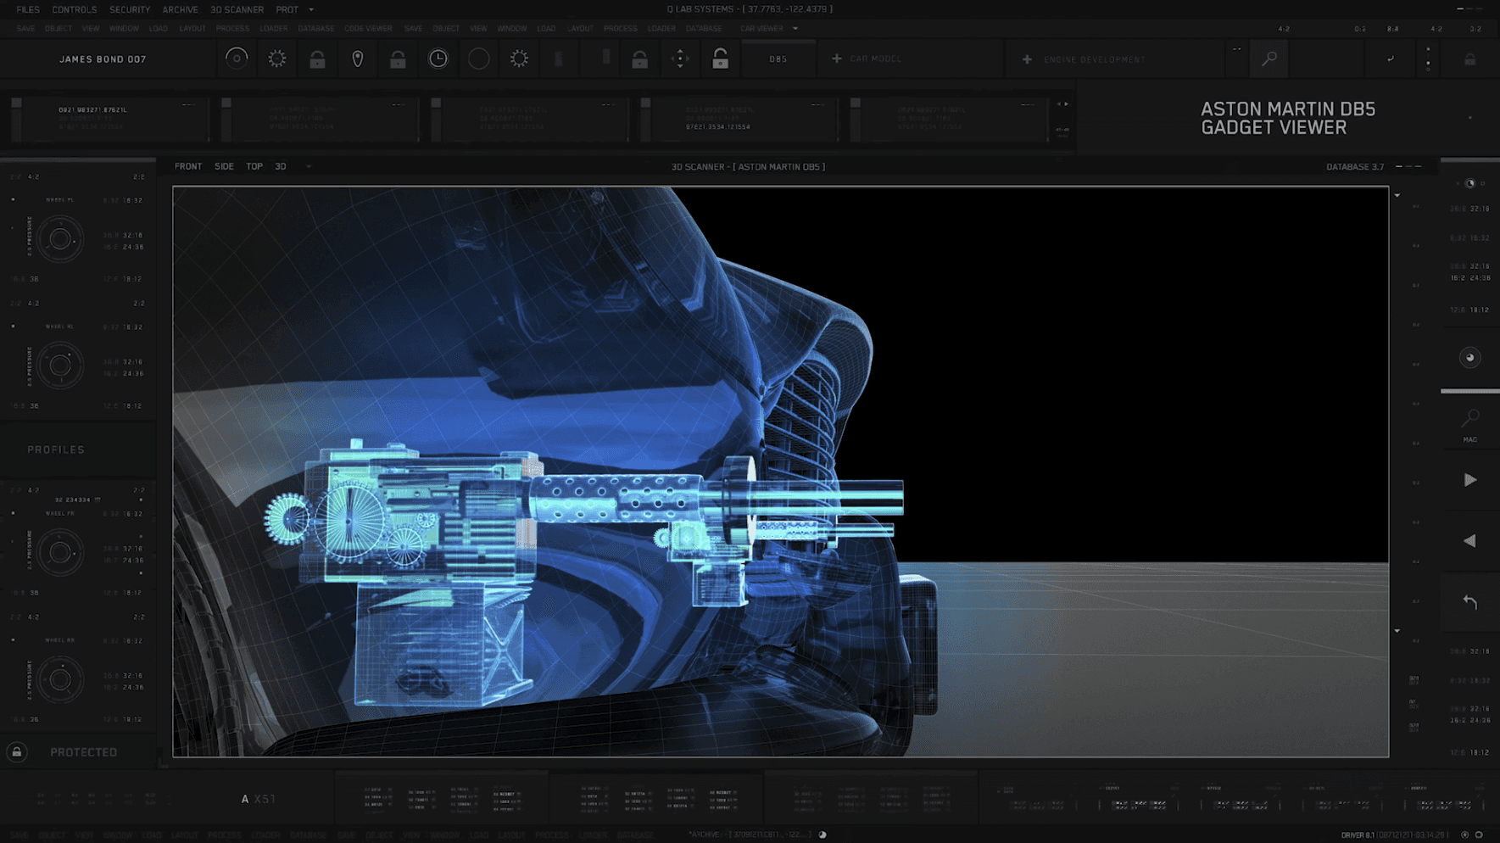The image size is (1500, 843).
Task: Click the four-way move arrows icon
Action: [x=680, y=59]
